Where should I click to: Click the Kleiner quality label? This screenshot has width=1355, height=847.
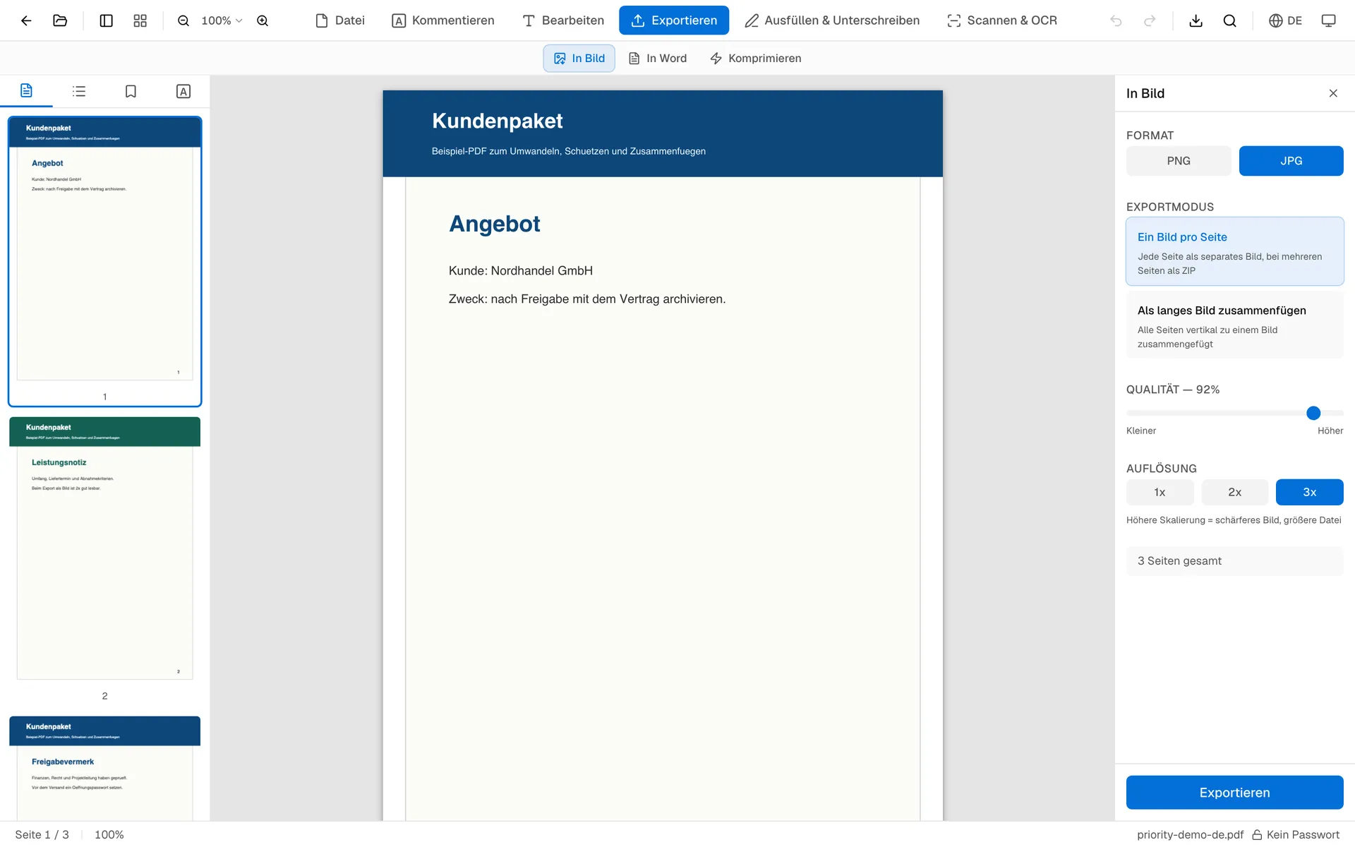click(x=1141, y=431)
